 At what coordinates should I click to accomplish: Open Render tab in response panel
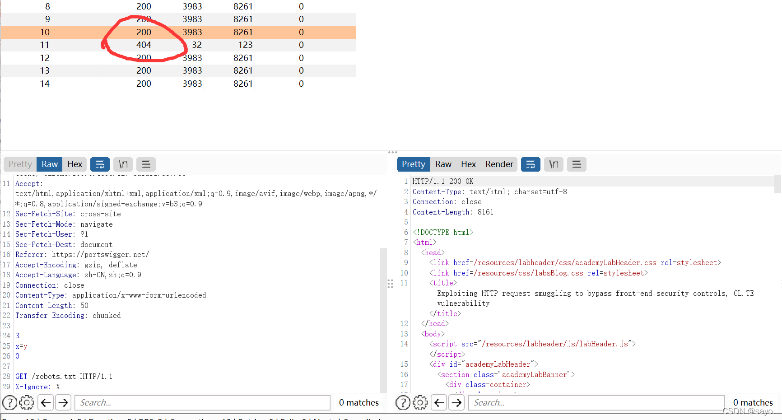499,164
